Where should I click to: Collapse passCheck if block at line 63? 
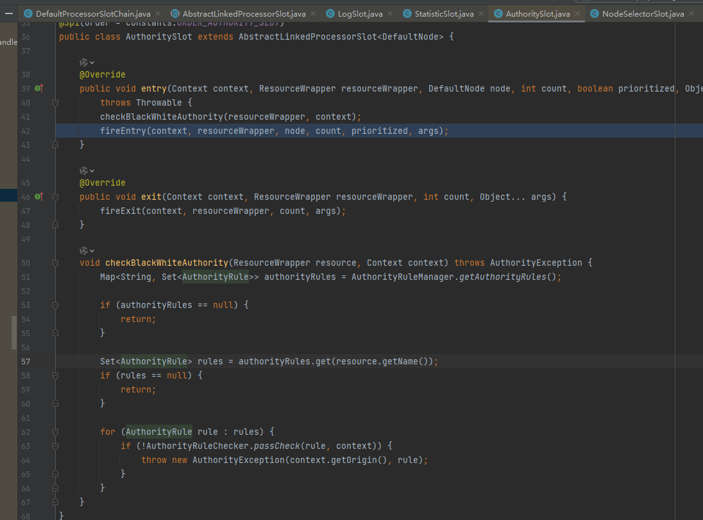click(56, 446)
